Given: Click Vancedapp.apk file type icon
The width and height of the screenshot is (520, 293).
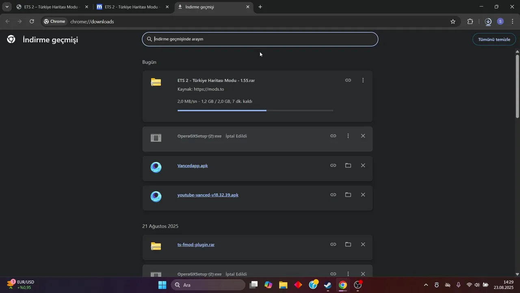Looking at the screenshot, I should click(x=156, y=167).
